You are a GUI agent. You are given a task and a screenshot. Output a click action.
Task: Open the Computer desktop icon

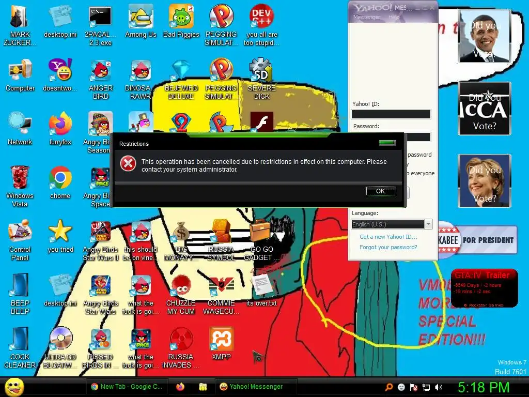20,75
